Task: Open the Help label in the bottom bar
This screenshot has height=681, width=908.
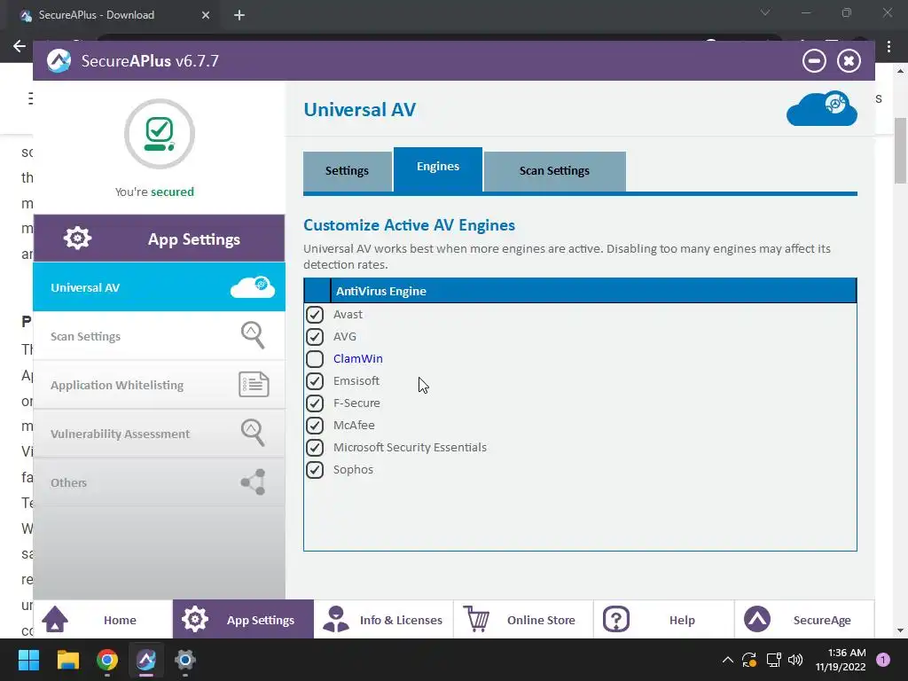Action: point(682,620)
